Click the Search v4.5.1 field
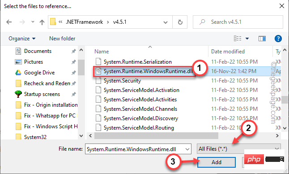289x174 pixels. (238, 22)
